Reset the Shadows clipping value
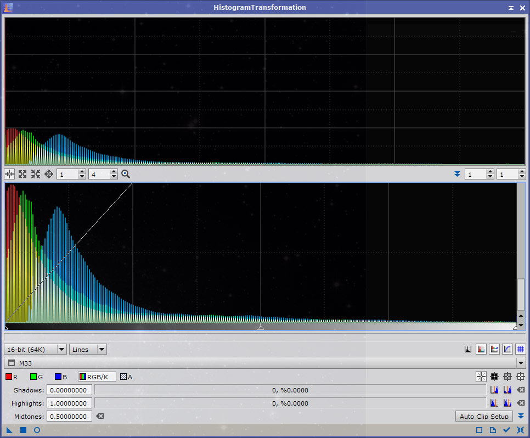The width and height of the screenshot is (530, 438). (x=520, y=390)
